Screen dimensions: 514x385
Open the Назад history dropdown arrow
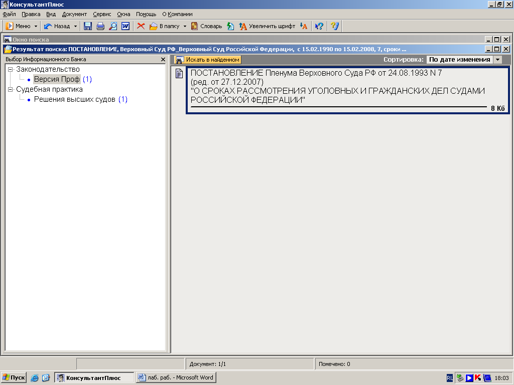[75, 26]
